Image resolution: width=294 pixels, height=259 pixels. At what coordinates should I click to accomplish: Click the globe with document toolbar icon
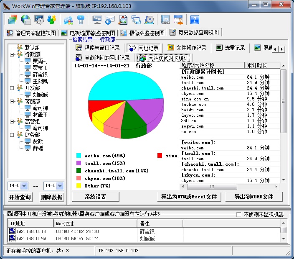[26, 20]
